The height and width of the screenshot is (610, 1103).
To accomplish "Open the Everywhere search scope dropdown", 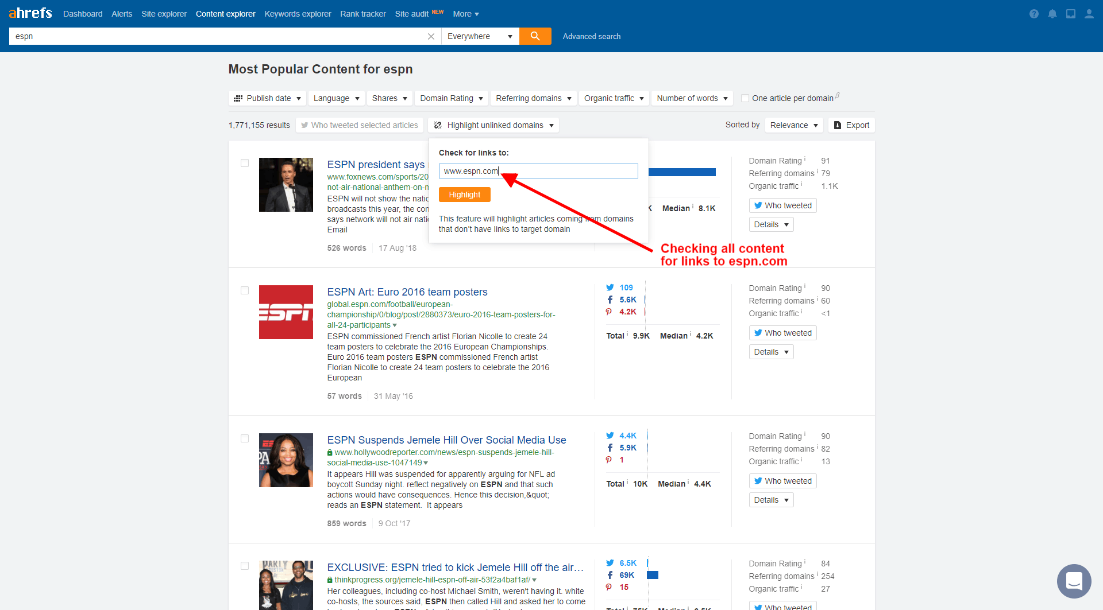I will tap(480, 36).
